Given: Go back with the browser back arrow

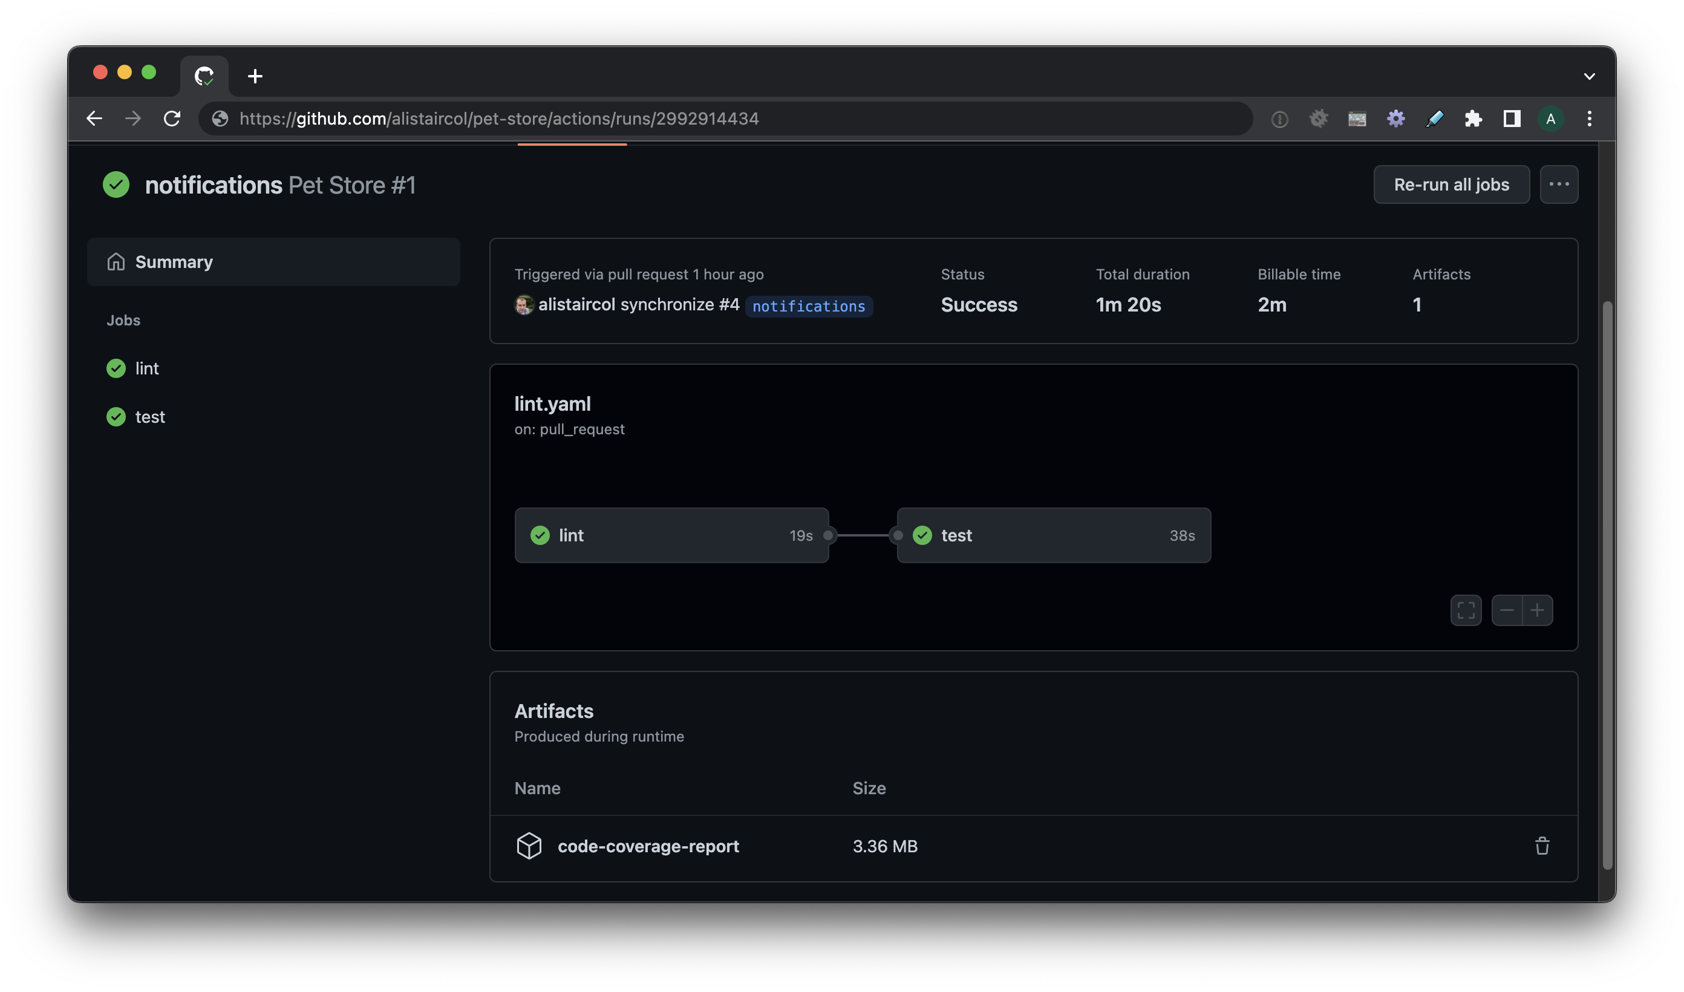Looking at the screenshot, I should pos(94,119).
